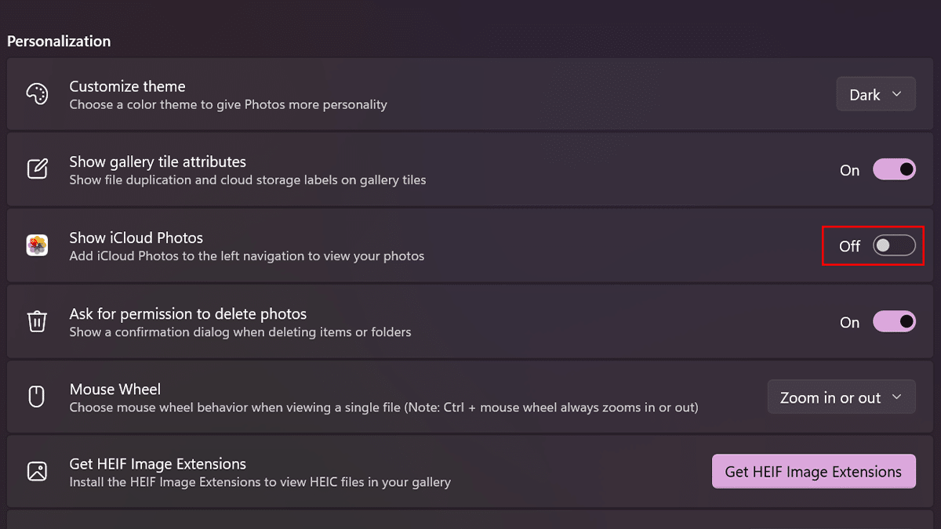Click the Mouse Wheel setting title
941x529 pixels.
(114, 390)
